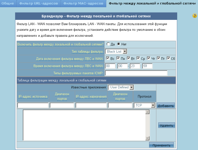This screenshot has height=150, width=198.
Task: Select the Нет radio button
Action: [119, 44]
